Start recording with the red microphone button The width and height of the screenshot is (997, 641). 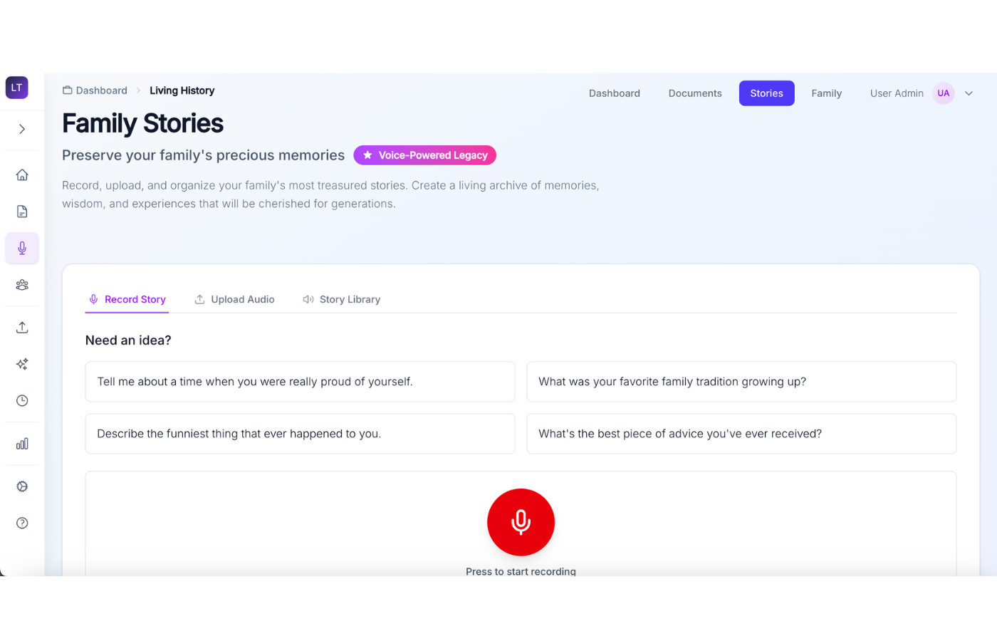click(x=521, y=522)
